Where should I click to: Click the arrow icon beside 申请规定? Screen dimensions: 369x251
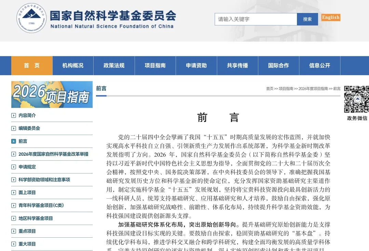tap(14, 167)
